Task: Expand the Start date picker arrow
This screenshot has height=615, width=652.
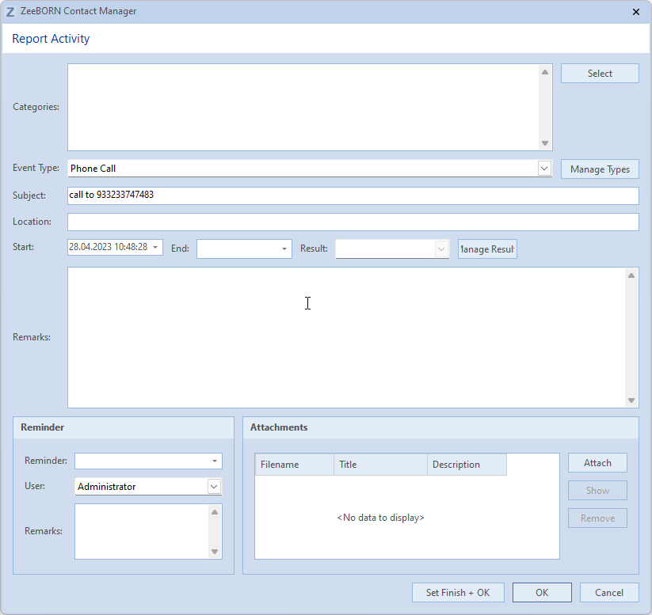Action: click(155, 248)
